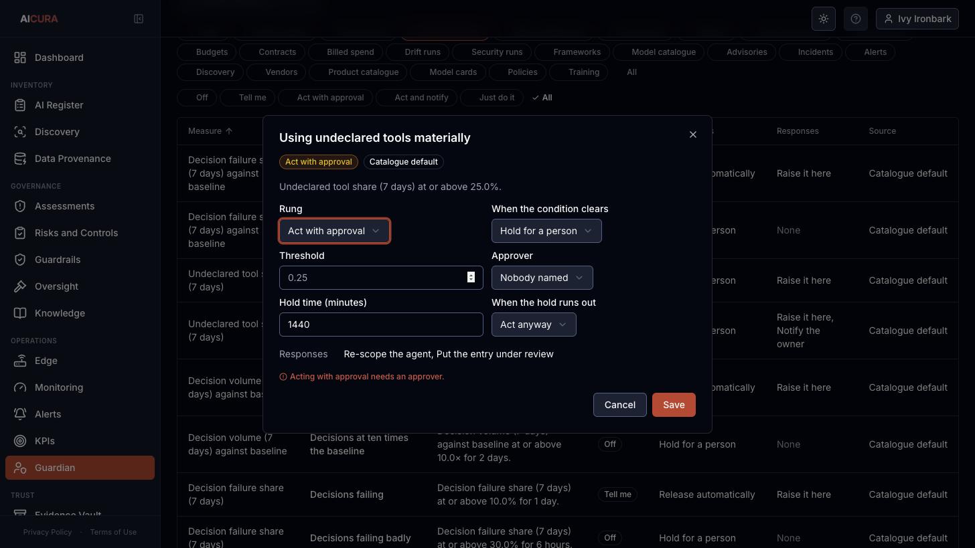The height and width of the screenshot is (548, 975).
Task: Click the Oversight gavel icon
Action: (x=20, y=286)
